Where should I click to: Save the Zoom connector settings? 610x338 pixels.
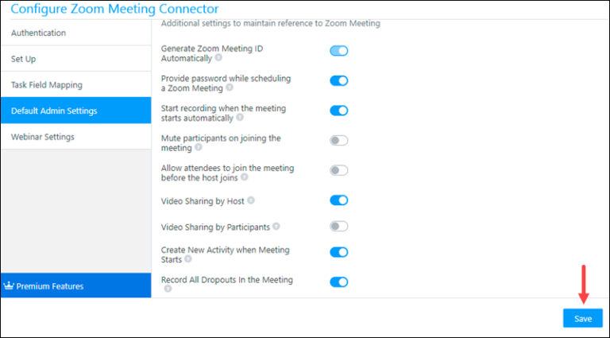pos(583,318)
